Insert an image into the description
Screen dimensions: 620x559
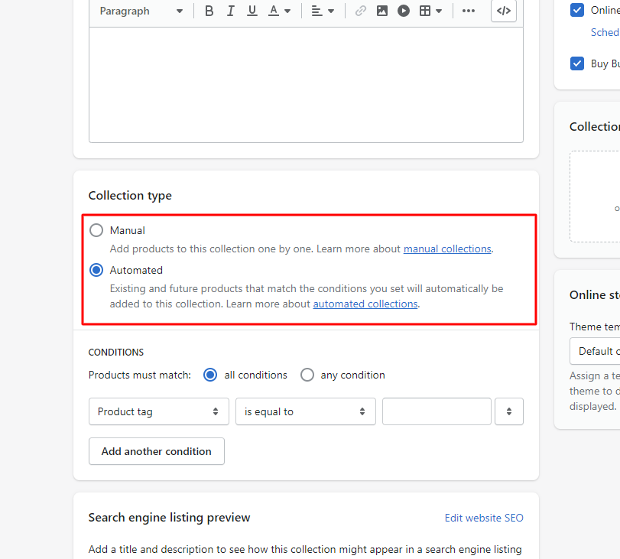coord(381,11)
